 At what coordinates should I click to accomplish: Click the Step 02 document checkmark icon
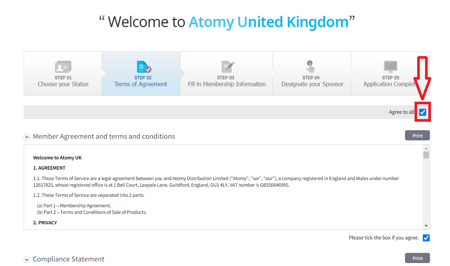tap(144, 67)
